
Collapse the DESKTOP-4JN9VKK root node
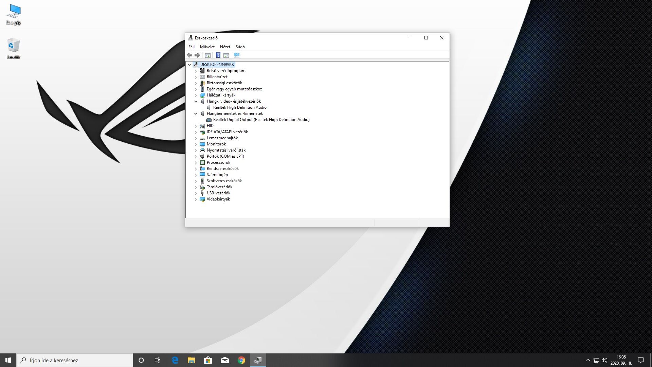click(189, 65)
